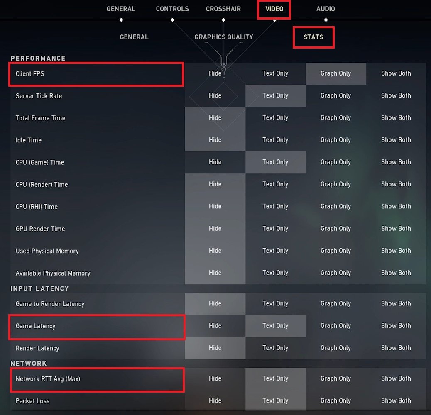Set Render Latency to Text Only
The image size is (431, 415).
[275, 348]
